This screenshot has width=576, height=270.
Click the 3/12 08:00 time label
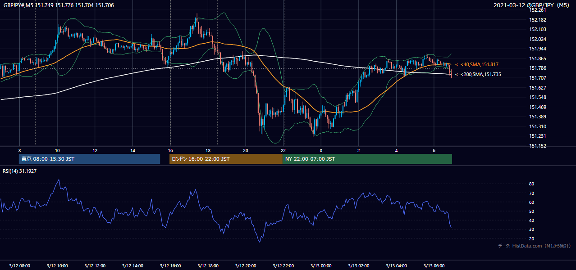[19, 266]
